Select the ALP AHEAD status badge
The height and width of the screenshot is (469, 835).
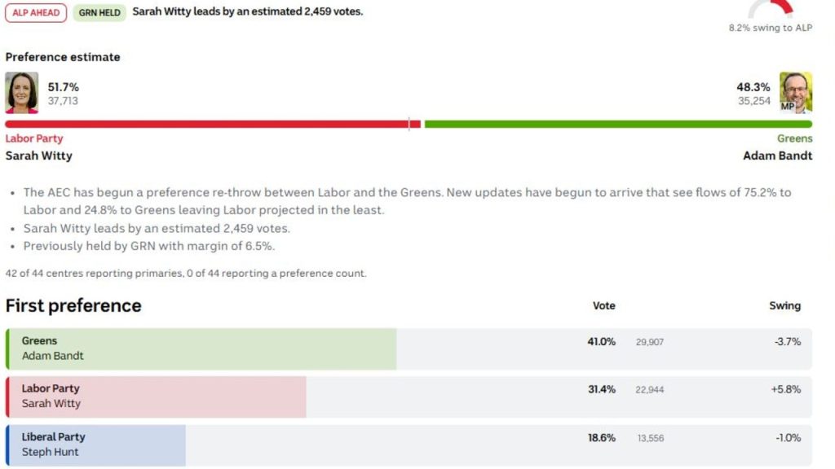click(x=36, y=12)
